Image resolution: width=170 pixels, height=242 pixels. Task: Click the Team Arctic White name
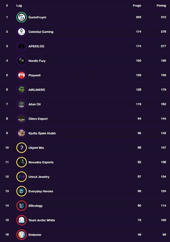[x=42, y=220]
